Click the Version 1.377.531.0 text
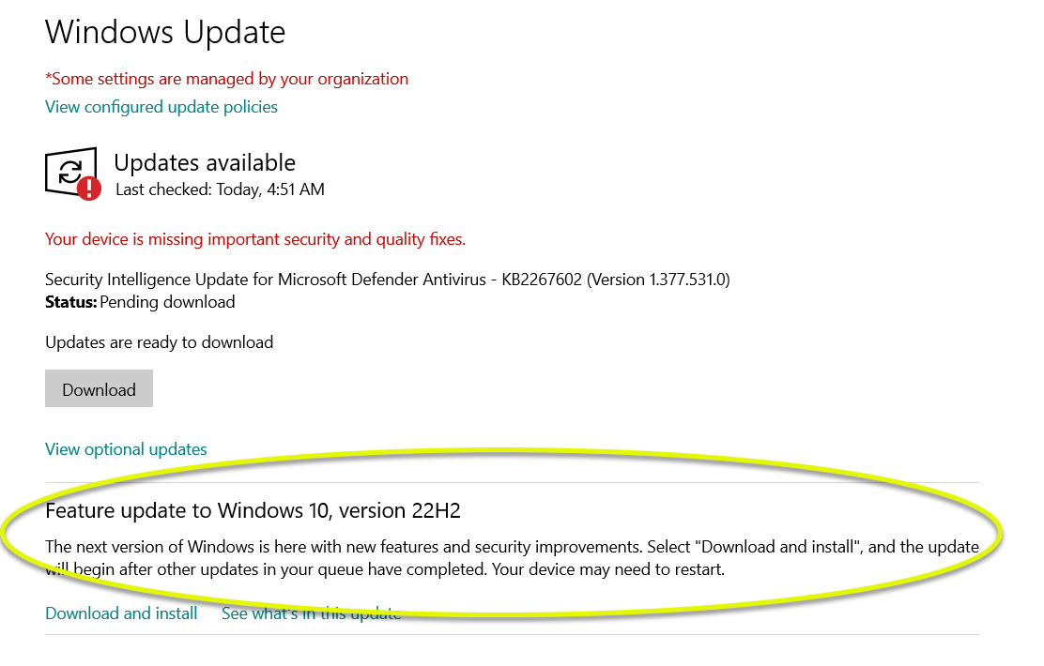This screenshot has height=666, width=1044. [658, 280]
